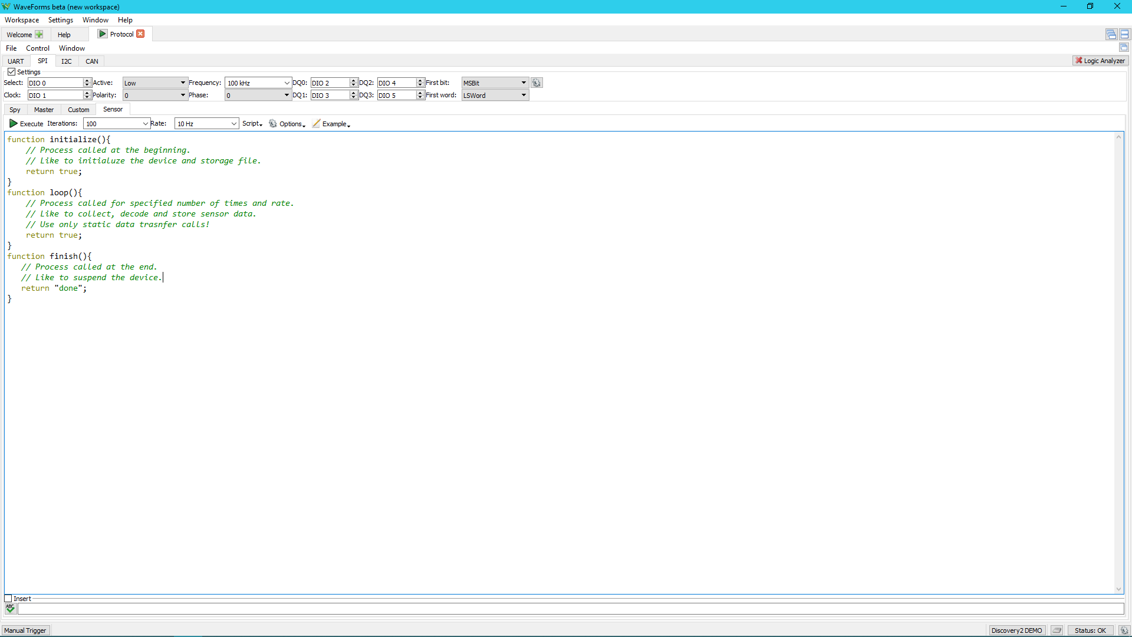Image resolution: width=1132 pixels, height=637 pixels.
Task: Click the cascade windows icon at top right
Action: [x=1111, y=34]
